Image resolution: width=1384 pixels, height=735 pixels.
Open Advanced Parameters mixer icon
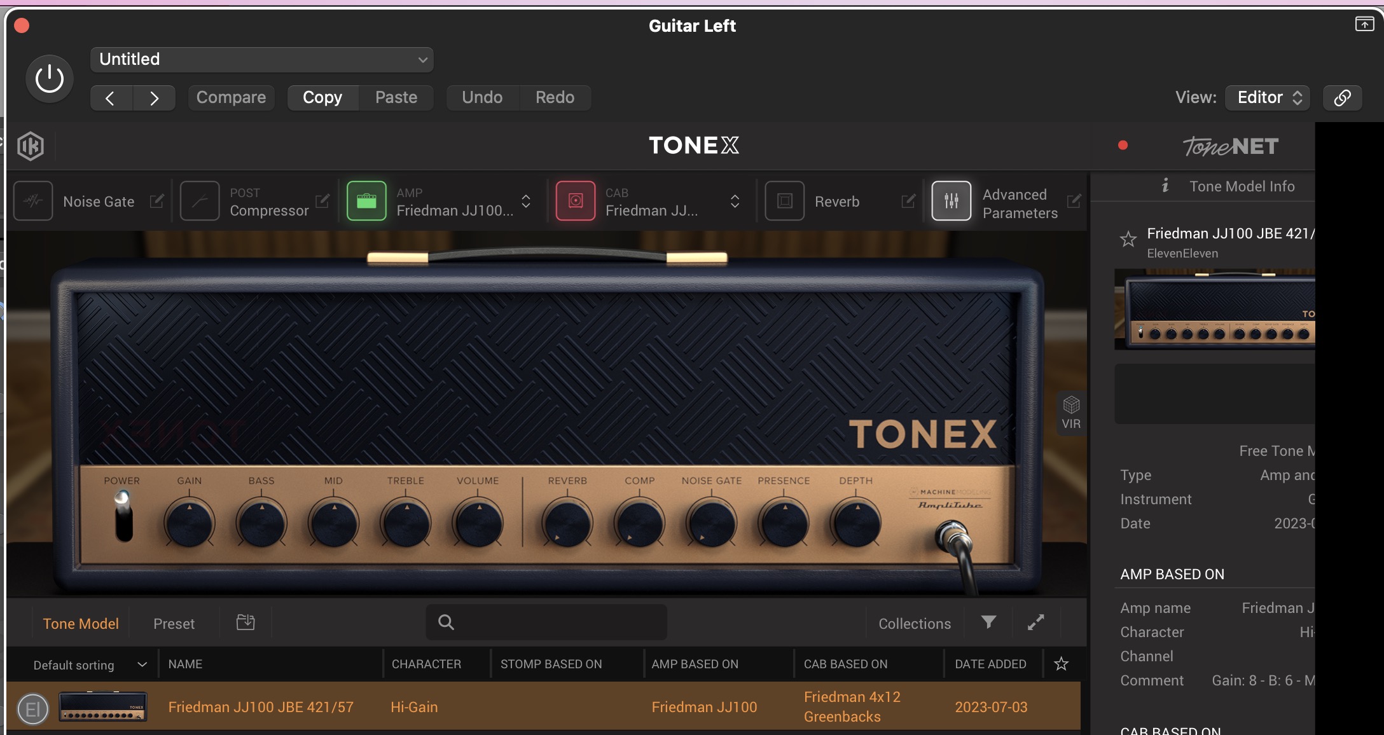click(x=951, y=201)
